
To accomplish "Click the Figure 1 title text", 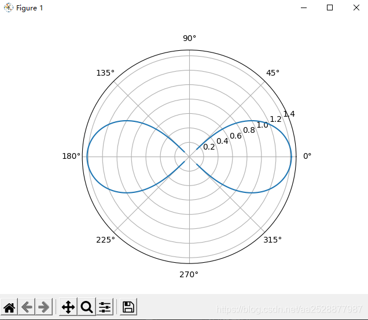I will [30, 8].
